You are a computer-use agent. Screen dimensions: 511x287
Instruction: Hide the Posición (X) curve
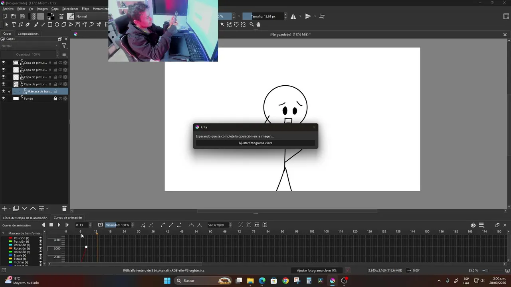point(40,238)
